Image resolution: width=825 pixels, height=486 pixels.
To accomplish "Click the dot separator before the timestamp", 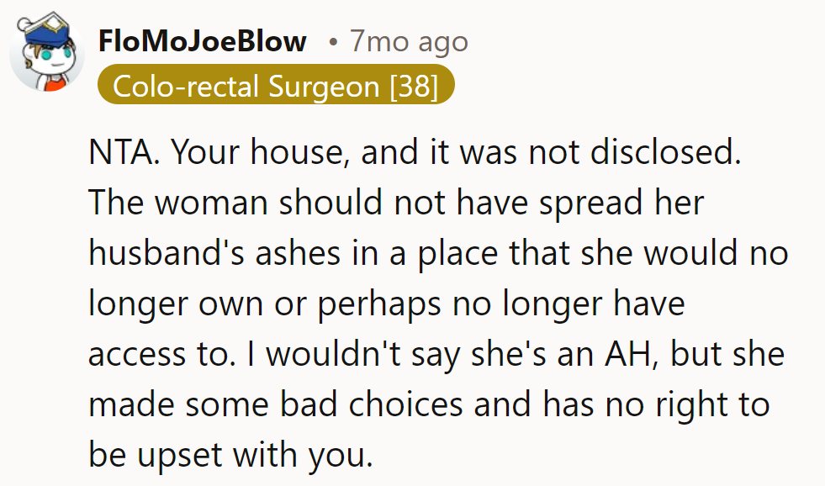I will coord(332,42).
